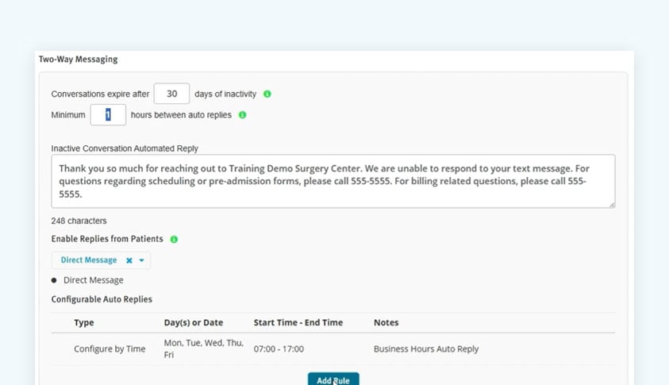Click the days of inactivity field showing 30
The image size is (669, 385).
pyautogui.click(x=171, y=94)
